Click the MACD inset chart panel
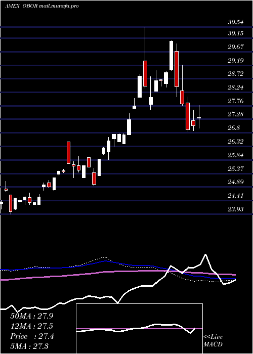 click(x=139, y=329)
